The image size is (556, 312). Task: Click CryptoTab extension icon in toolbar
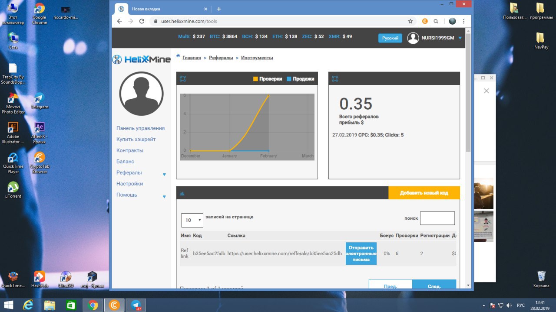pyautogui.click(x=425, y=21)
